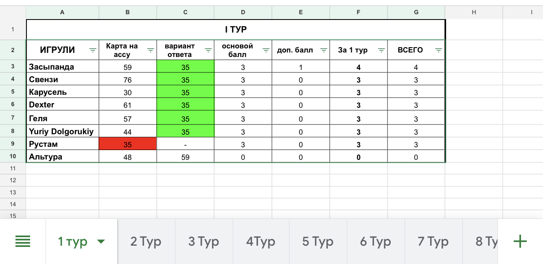Open filter for ИГРУЛИ column
This screenshot has width=543, height=264.
point(93,50)
